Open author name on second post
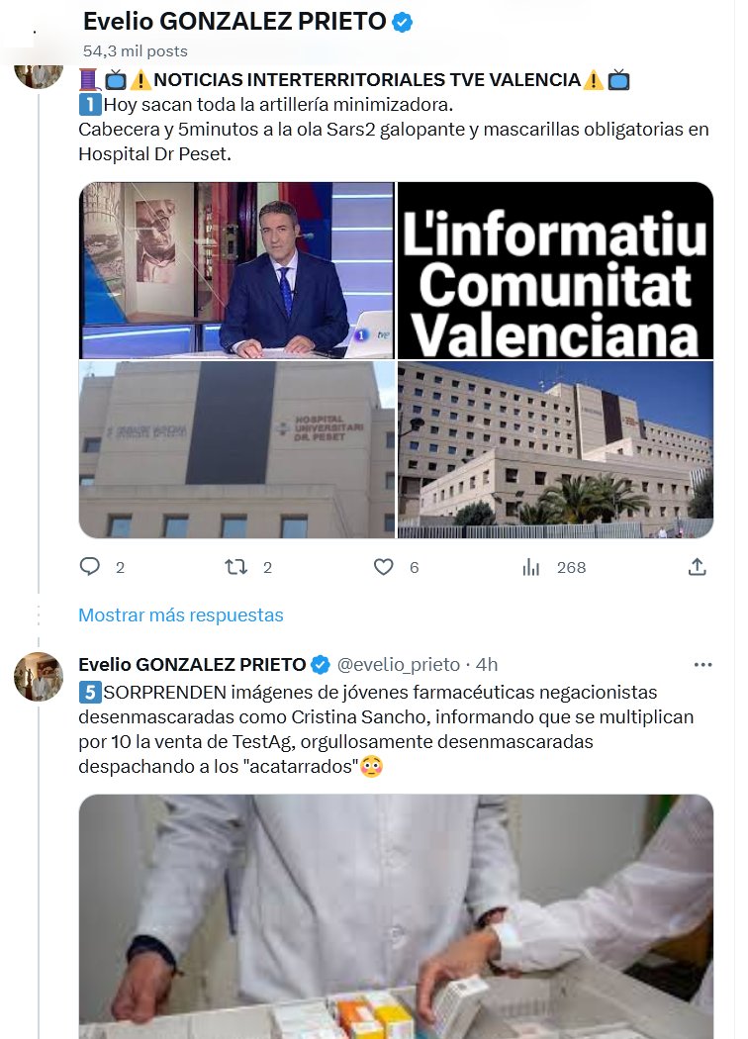 point(192,665)
